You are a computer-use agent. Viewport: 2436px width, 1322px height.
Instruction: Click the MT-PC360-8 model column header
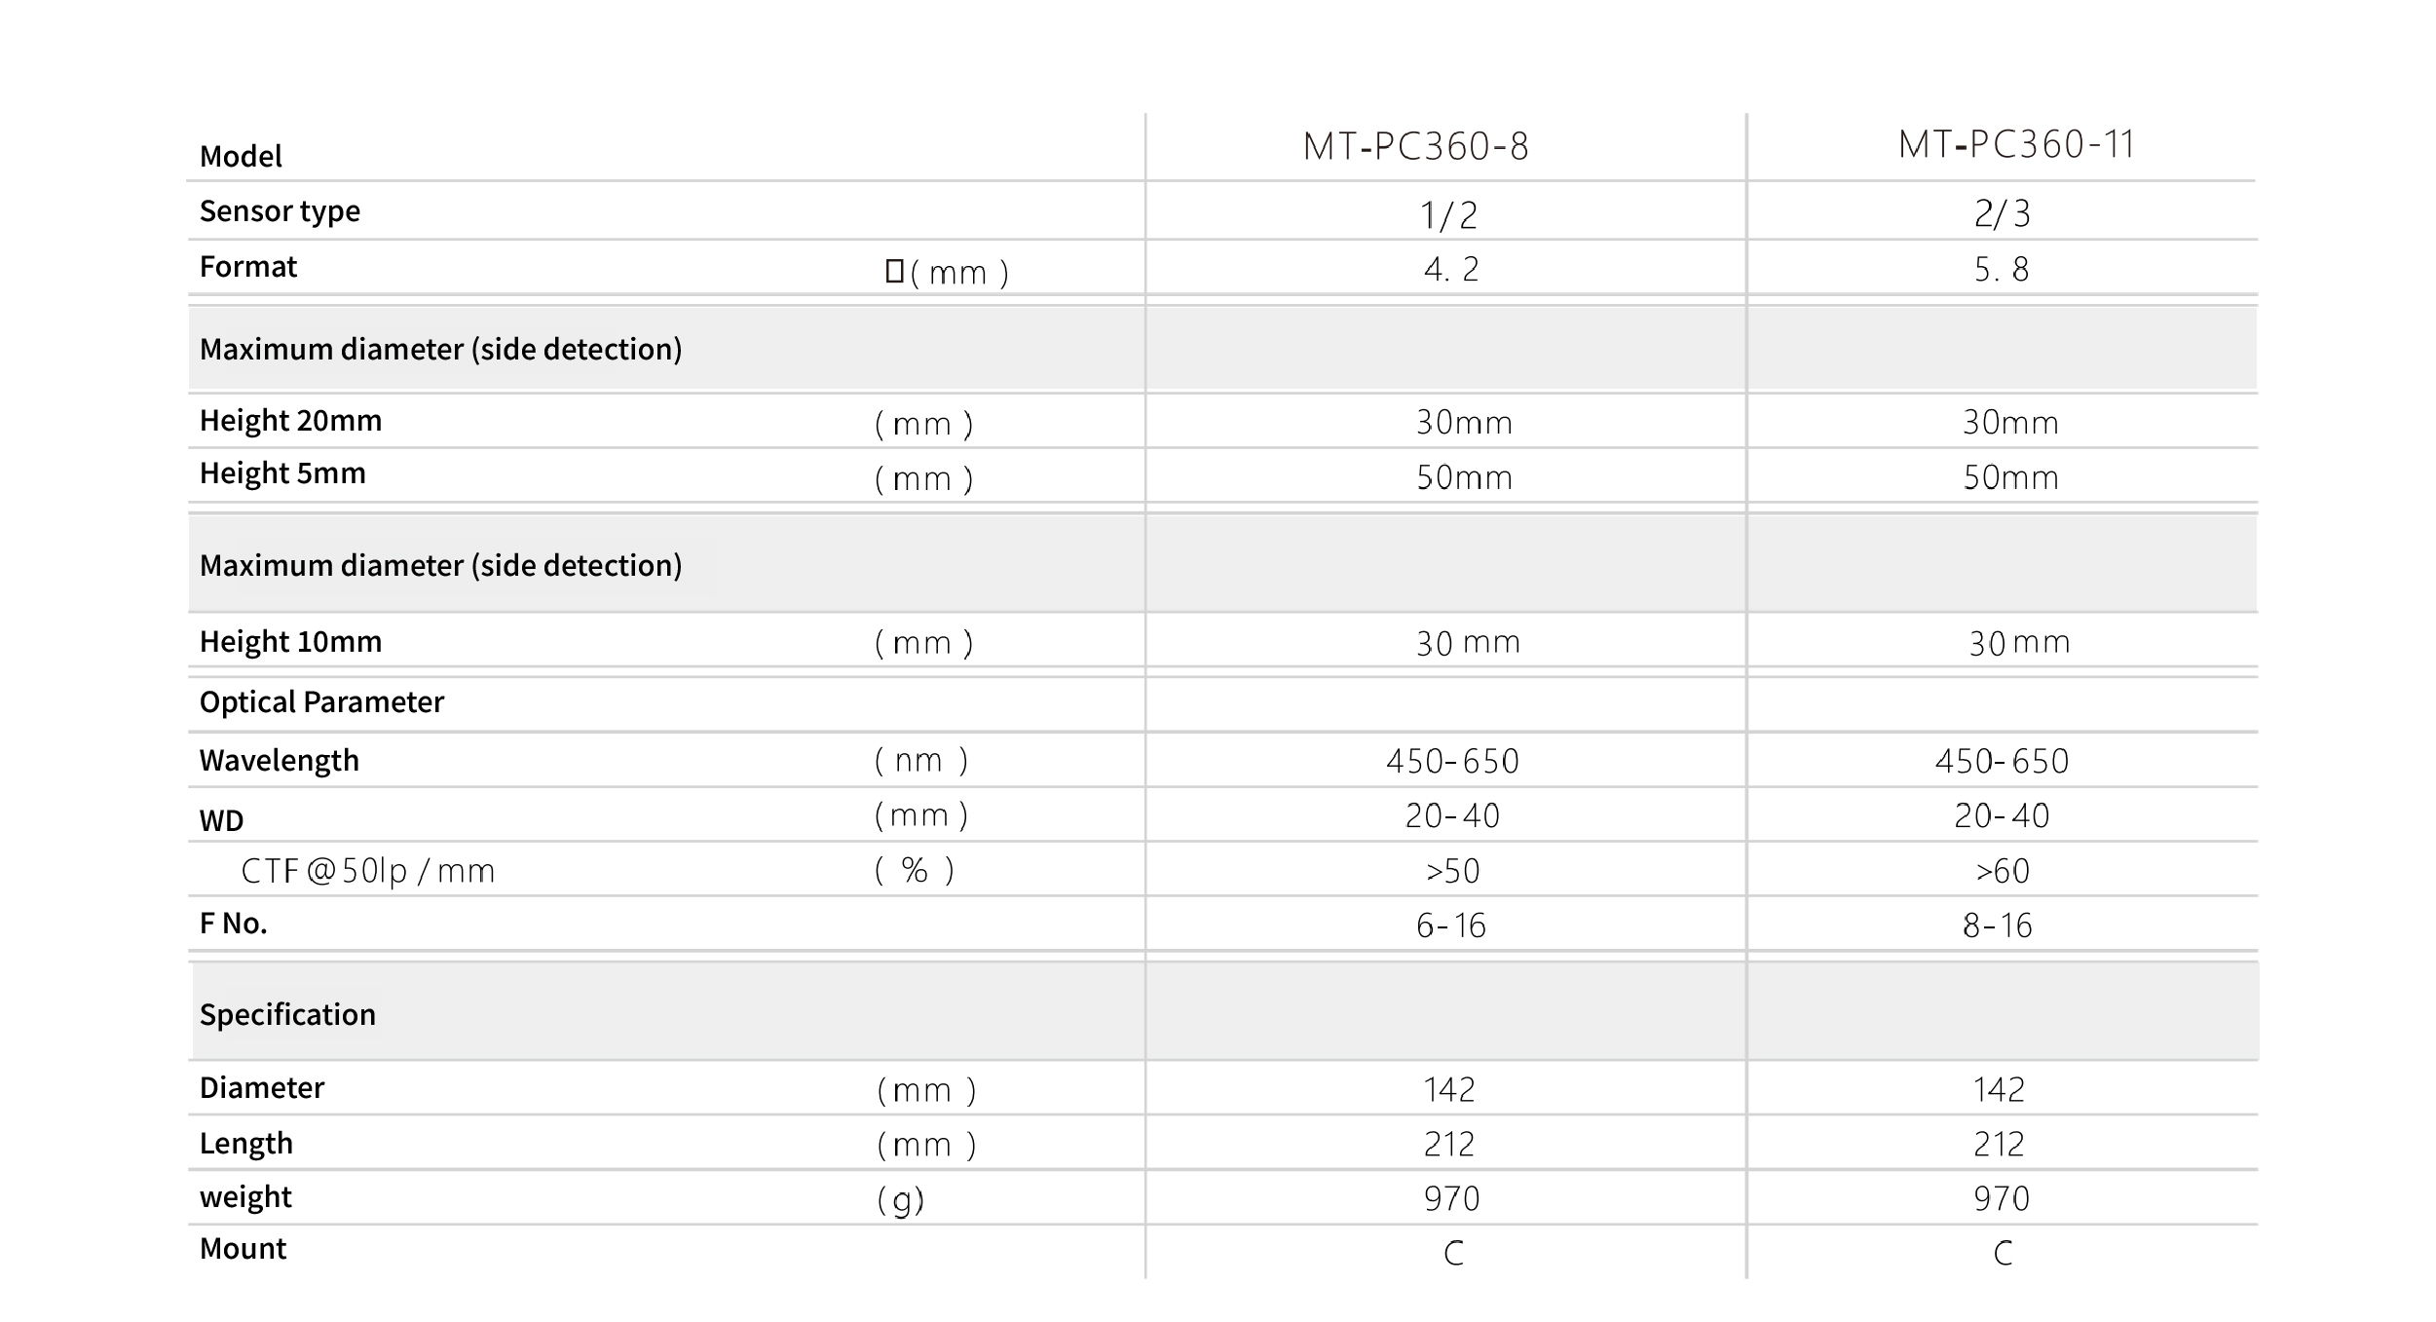1415,147
